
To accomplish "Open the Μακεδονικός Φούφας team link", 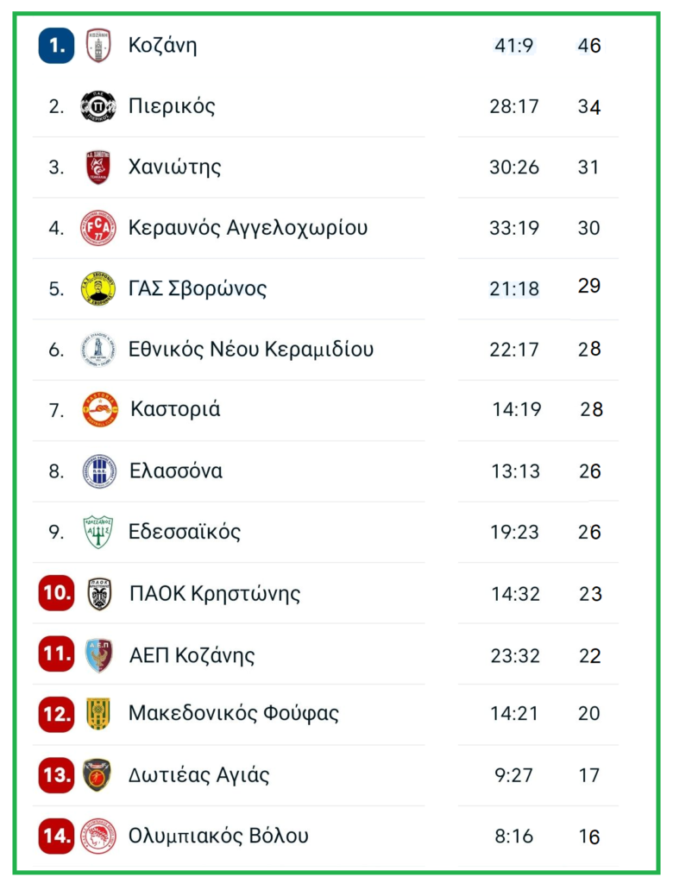I will 233,714.
